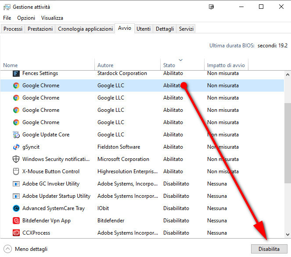Select Windows Security notificati... entry

pos(56,159)
